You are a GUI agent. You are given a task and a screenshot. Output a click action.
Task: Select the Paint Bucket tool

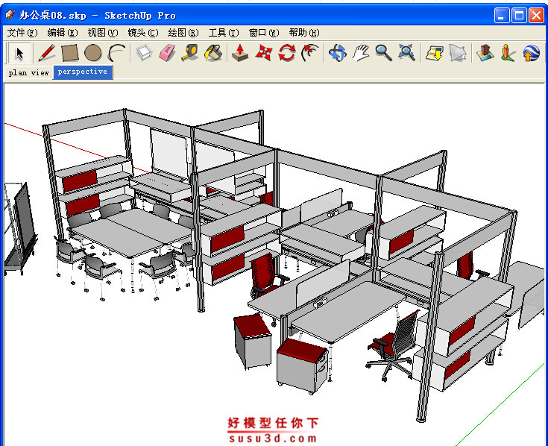(x=213, y=53)
